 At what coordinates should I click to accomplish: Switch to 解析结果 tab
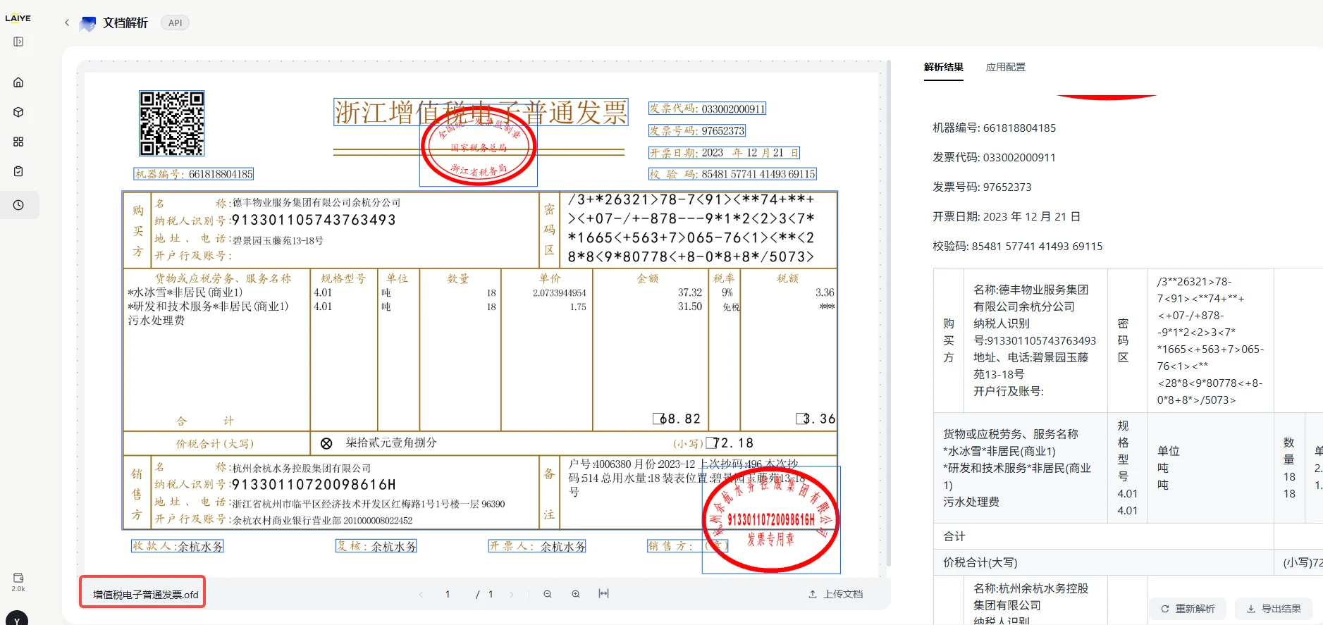click(x=943, y=67)
